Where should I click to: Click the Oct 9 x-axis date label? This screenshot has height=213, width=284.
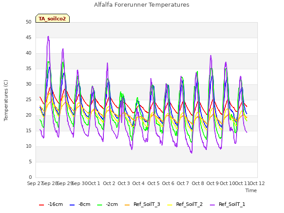pos(213,183)
